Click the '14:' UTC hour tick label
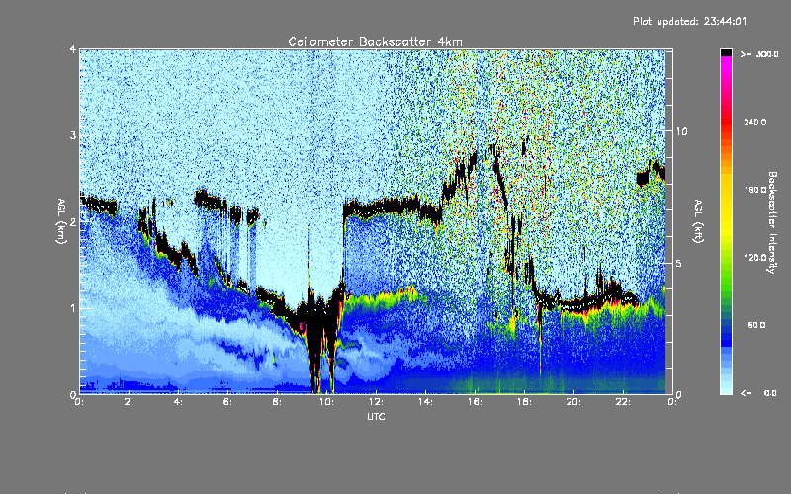This screenshot has height=494, width=791. pyautogui.click(x=425, y=402)
